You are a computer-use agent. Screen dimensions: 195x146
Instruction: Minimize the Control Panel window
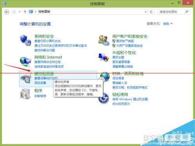(172, 3)
